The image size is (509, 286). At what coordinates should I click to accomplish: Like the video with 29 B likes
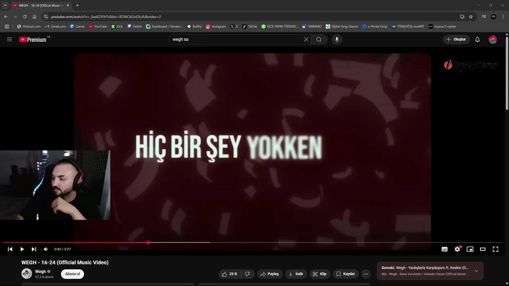[229, 274]
